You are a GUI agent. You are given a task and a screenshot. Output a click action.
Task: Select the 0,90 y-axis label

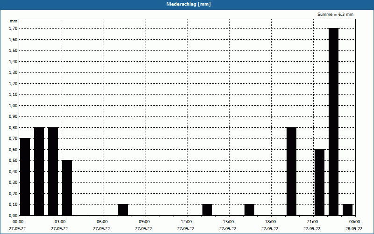point(13,116)
